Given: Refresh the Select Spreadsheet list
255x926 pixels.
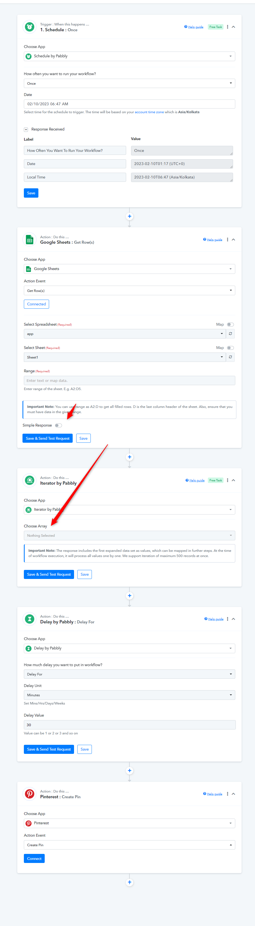Looking at the screenshot, I should point(230,334).
